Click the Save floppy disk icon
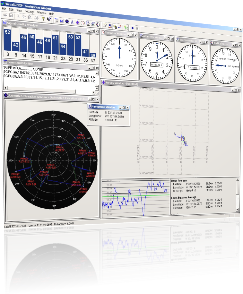The height and width of the screenshot is (294, 243). (x=11, y=15)
